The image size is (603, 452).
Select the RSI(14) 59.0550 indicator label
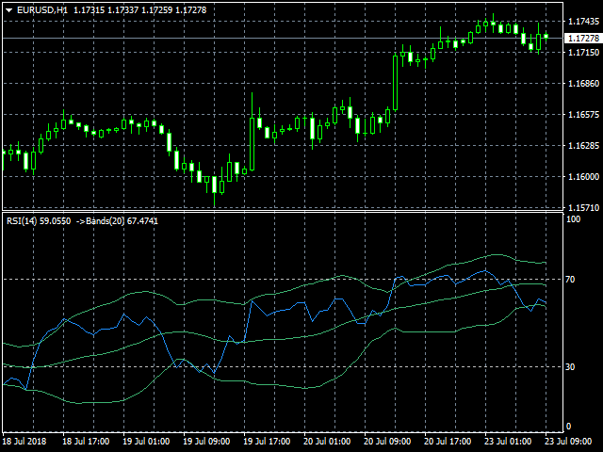(39, 221)
